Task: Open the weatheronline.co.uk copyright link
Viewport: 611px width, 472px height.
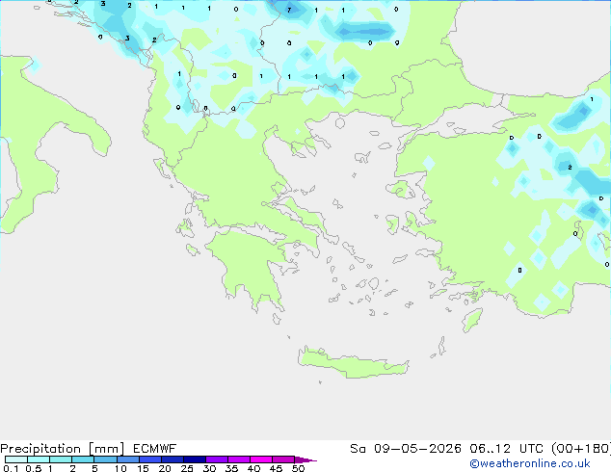Action: [x=530, y=463]
